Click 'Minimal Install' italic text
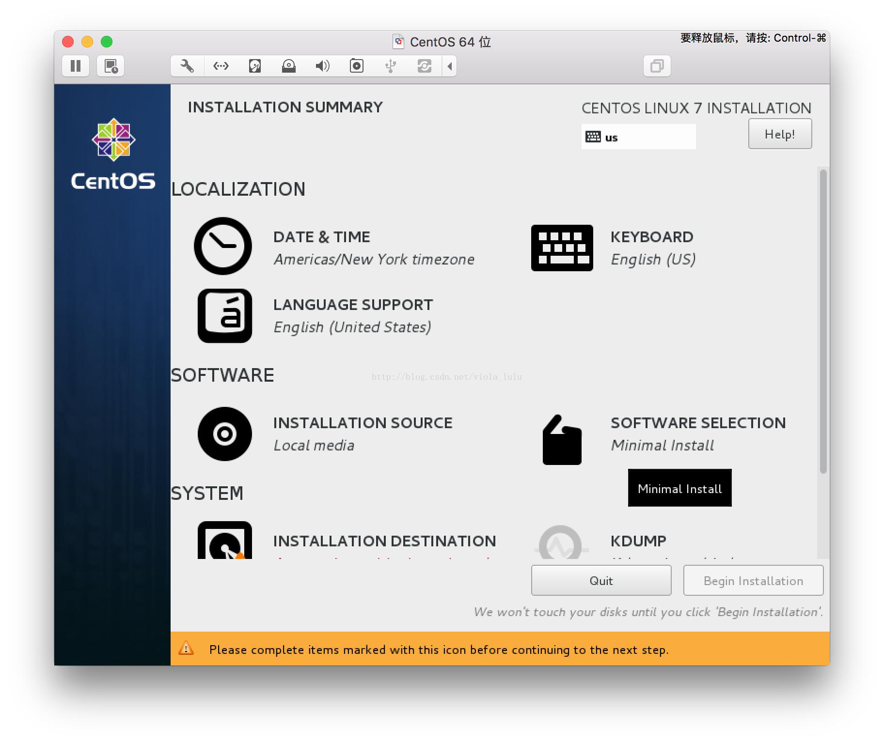Image resolution: width=884 pixels, height=743 pixels. coord(662,446)
